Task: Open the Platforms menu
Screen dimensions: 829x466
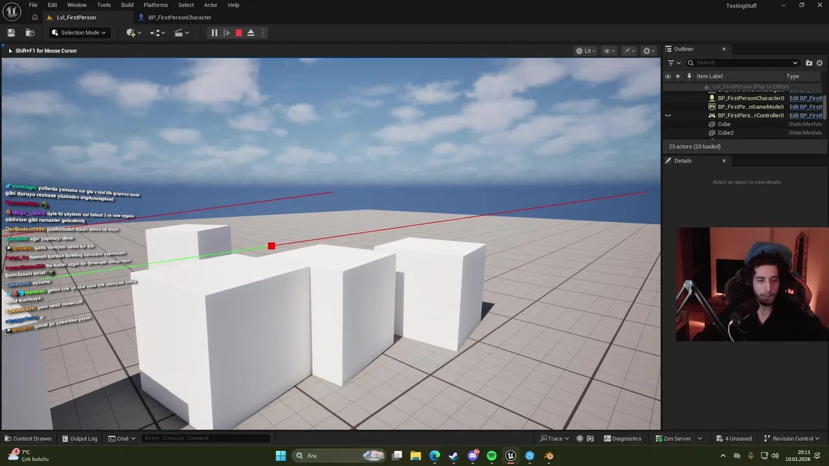Action: (155, 5)
